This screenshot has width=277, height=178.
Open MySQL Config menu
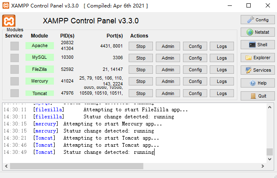coord(195,58)
